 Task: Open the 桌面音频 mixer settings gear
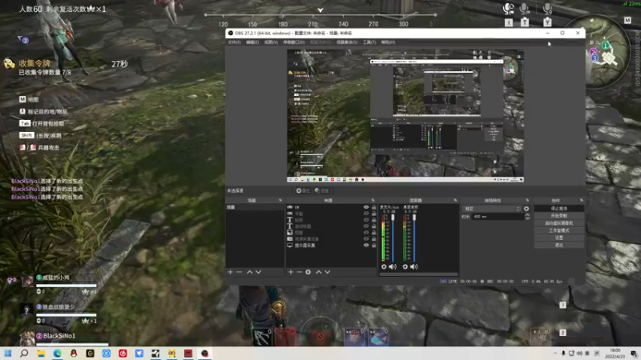click(405, 266)
